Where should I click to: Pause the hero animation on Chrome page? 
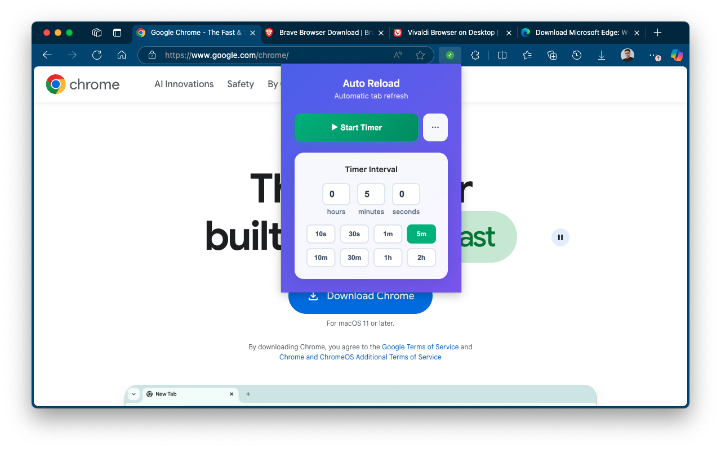[560, 237]
